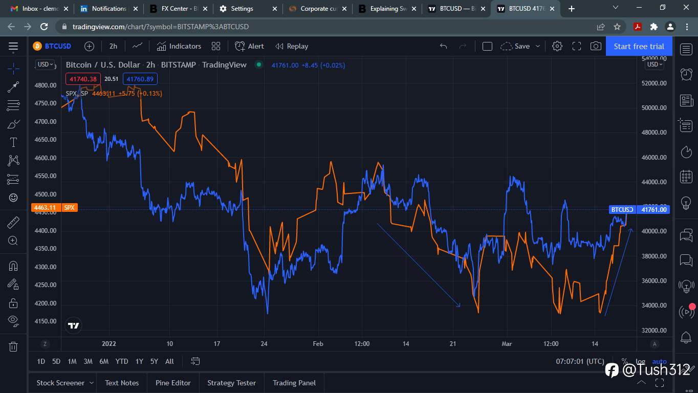Screen dimensions: 698x393
Task: Add symbol with the plus icon
Action: (x=89, y=46)
